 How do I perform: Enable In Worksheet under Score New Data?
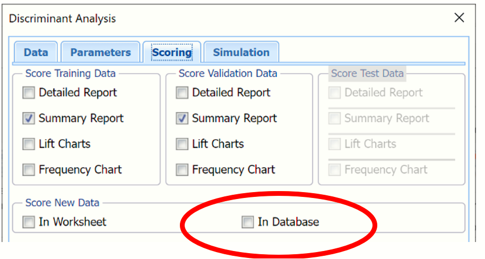(x=29, y=222)
